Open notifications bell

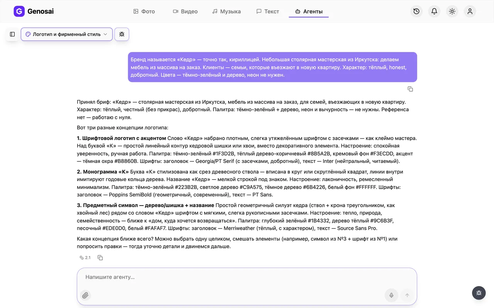click(x=434, y=11)
